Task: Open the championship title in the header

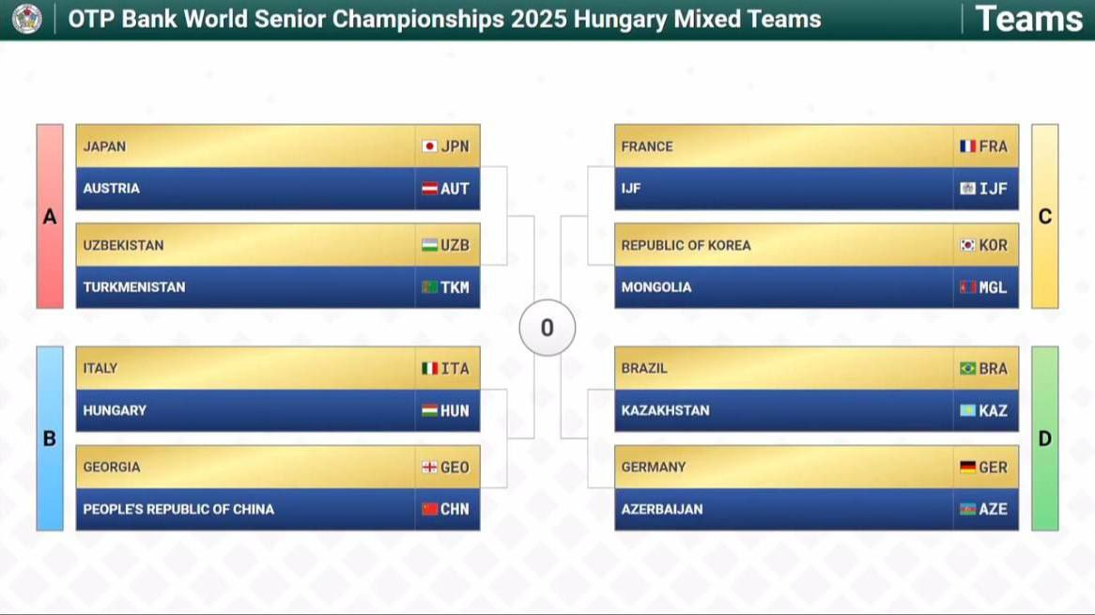Action: pyautogui.click(x=444, y=20)
